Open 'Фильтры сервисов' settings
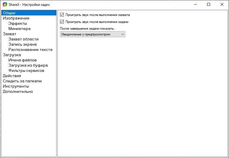This screenshot has width=229, height=158. coord(26,70)
